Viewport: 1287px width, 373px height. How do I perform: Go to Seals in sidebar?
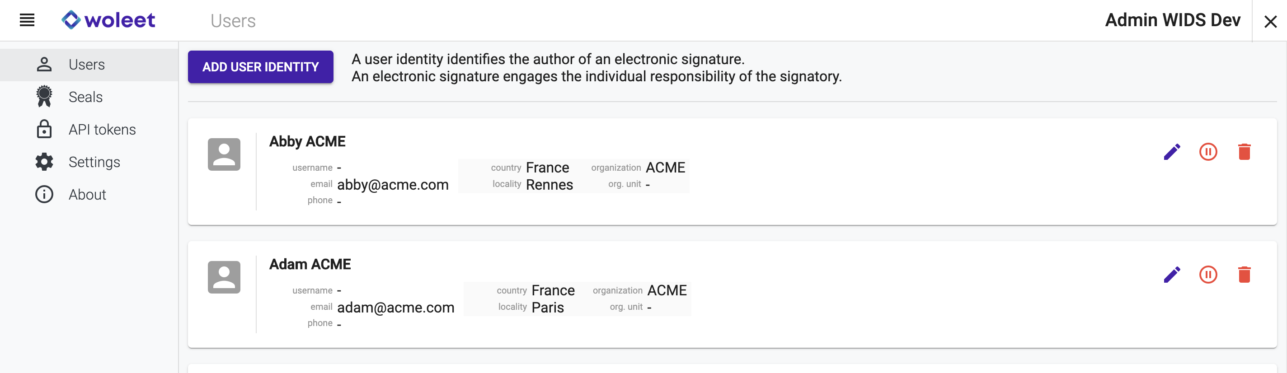point(85,98)
